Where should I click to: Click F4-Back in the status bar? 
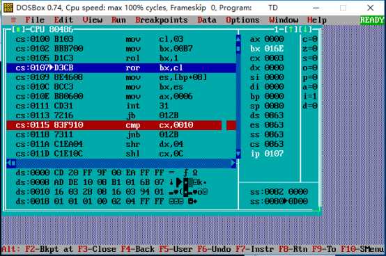(x=138, y=249)
